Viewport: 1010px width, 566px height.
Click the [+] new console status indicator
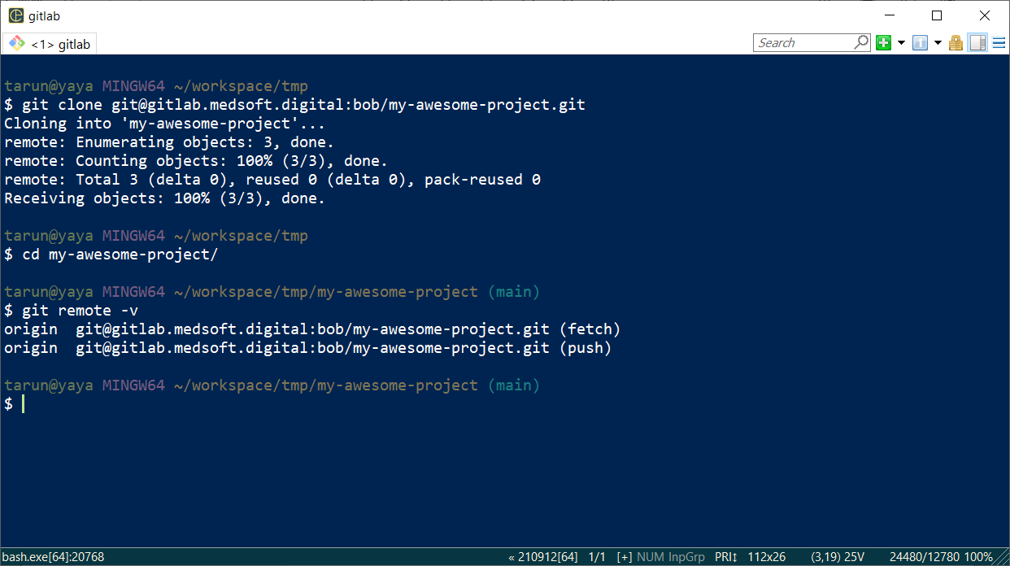point(625,557)
